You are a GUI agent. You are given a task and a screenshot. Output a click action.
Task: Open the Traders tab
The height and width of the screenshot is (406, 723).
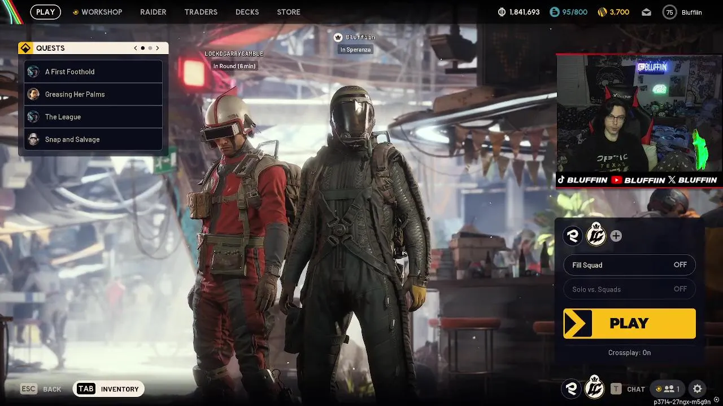pyautogui.click(x=201, y=12)
